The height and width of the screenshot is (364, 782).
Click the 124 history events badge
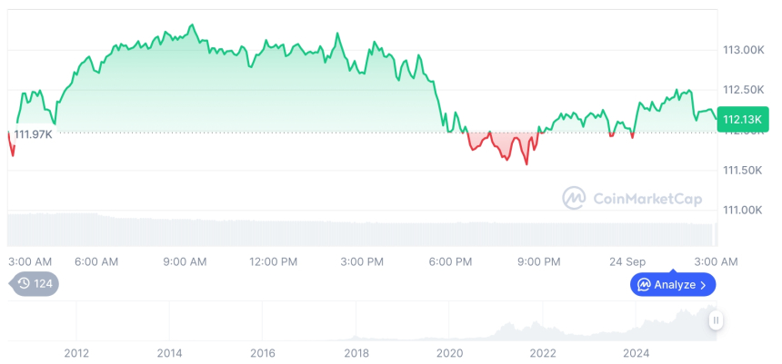[34, 283]
